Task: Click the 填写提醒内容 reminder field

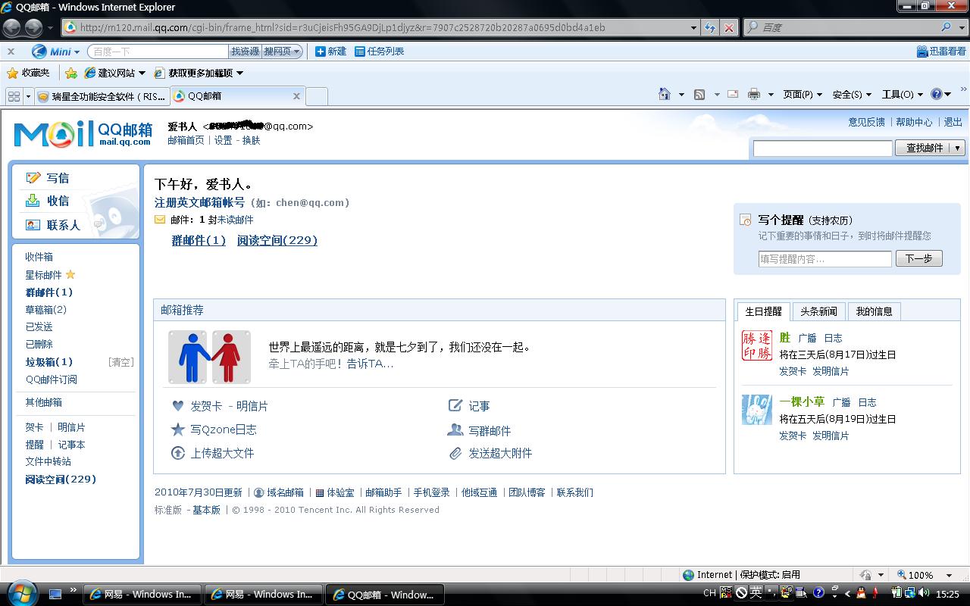Action: pos(824,259)
